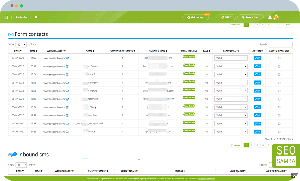Open lead quality dropdown for Porter row

pyautogui.click(x=231, y=132)
